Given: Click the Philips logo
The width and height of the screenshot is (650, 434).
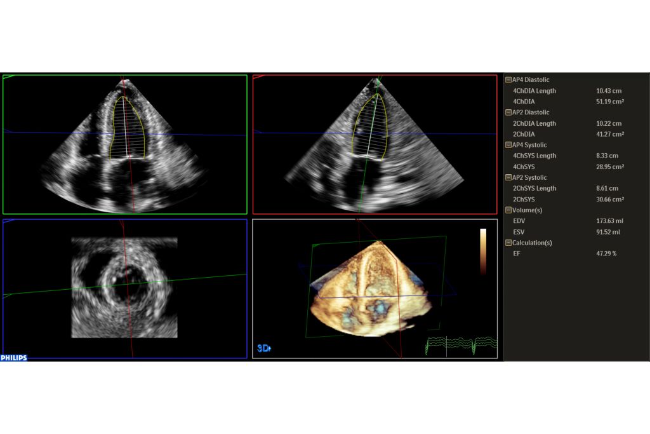Looking at the screenshot, I should (14, 358).
